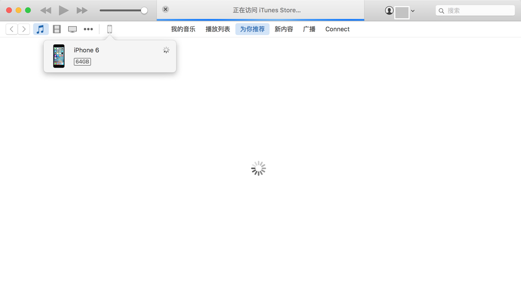
Task: Start playback with the play button
Action: coord(64,10)
